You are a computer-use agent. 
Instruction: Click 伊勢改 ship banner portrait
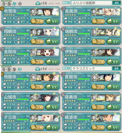[x=106, y=52]
